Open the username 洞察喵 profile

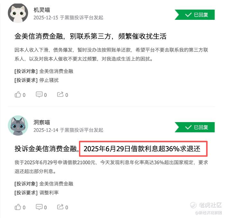42,122
